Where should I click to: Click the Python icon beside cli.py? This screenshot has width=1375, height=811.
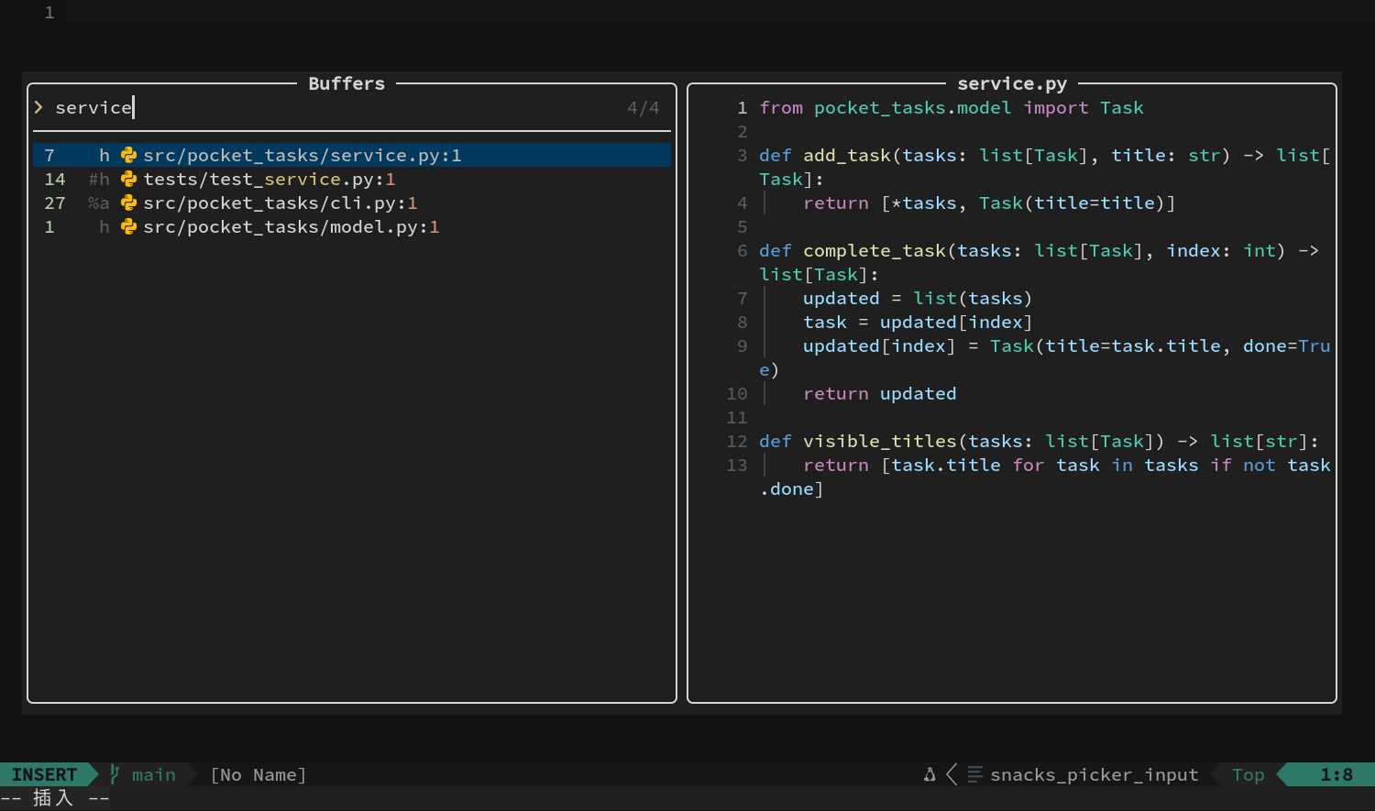(x=128, y=203)
